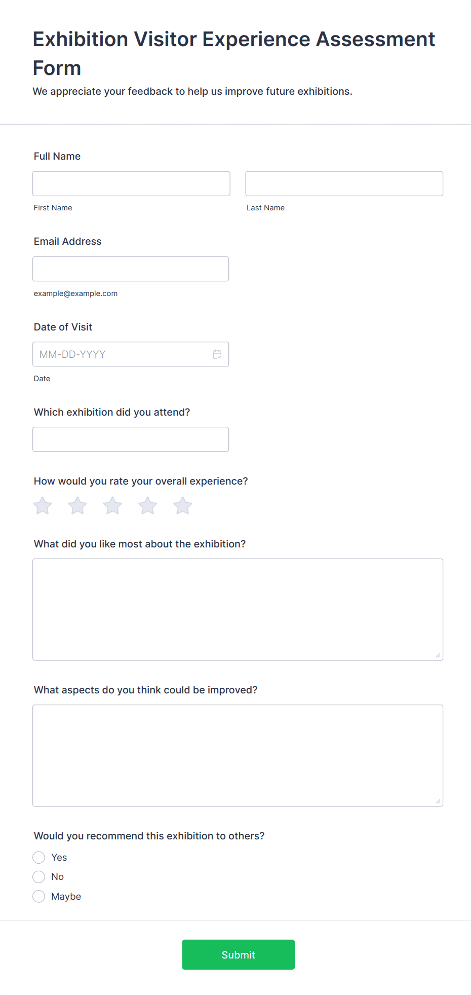
Task: Click the exhibition attended text field
Action: 131,439
